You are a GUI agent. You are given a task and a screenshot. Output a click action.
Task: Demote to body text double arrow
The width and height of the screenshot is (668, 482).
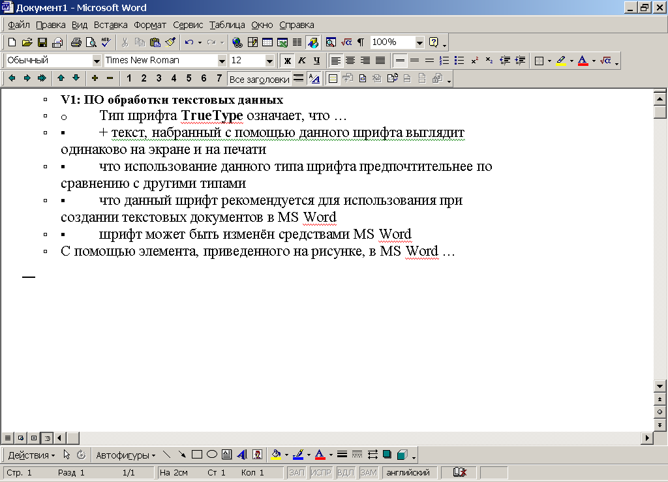tap(42, 78)
